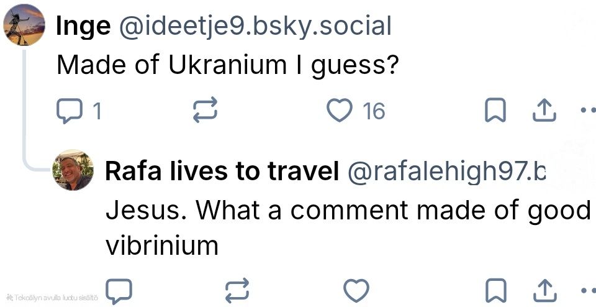Share Rafa's comment
Screen dimensions: 596x307
pyautogui.click(x=543, y=290)
